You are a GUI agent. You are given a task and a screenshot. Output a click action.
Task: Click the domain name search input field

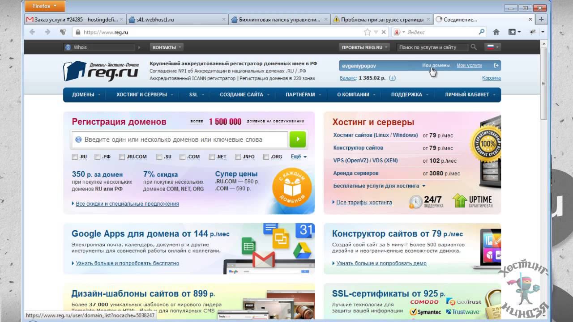tap(179, 140)
